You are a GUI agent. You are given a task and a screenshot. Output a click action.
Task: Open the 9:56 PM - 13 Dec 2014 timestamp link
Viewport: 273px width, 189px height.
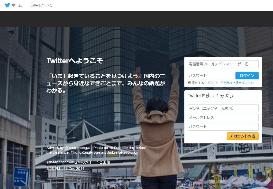pyautogui.click(x=65, y=169)
